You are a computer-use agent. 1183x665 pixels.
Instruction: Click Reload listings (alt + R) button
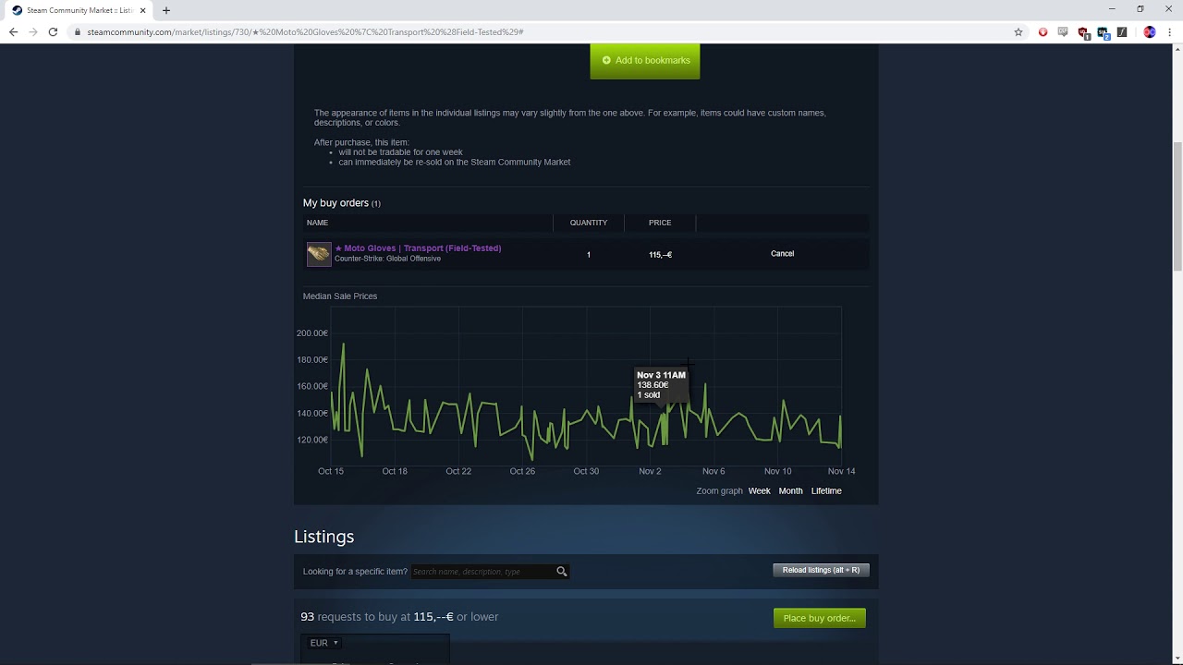coord(821,570)
